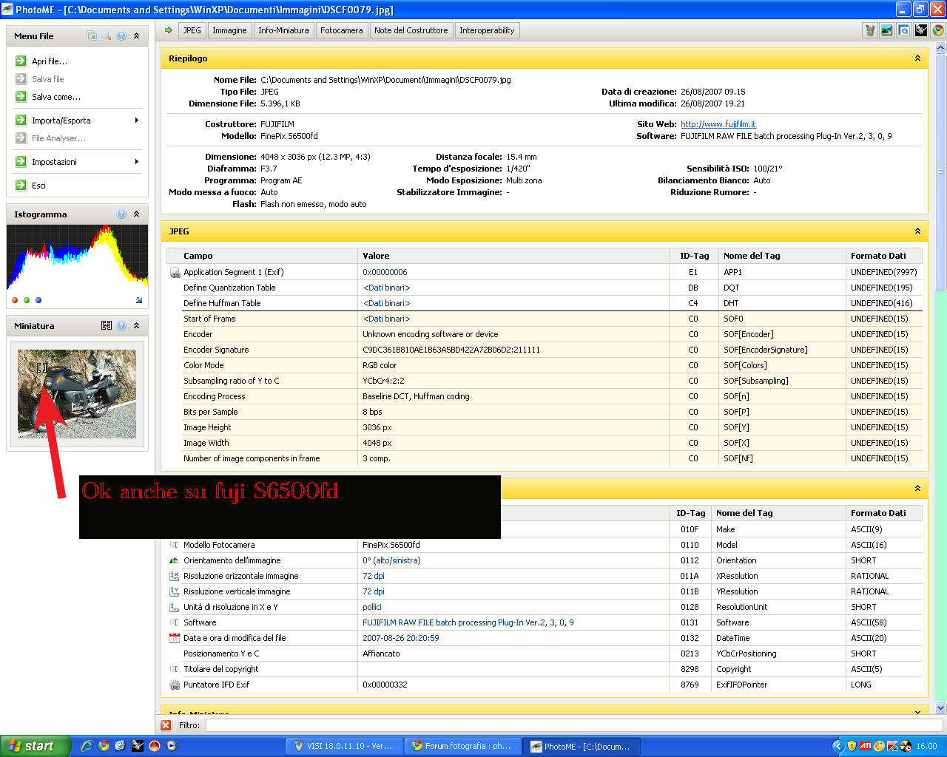Click the Windows Start button
Viewport: 947px width, 757px height.
(x=33, y=746)
